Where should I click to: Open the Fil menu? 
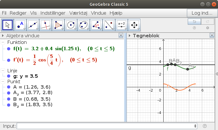tap(4, 13)
